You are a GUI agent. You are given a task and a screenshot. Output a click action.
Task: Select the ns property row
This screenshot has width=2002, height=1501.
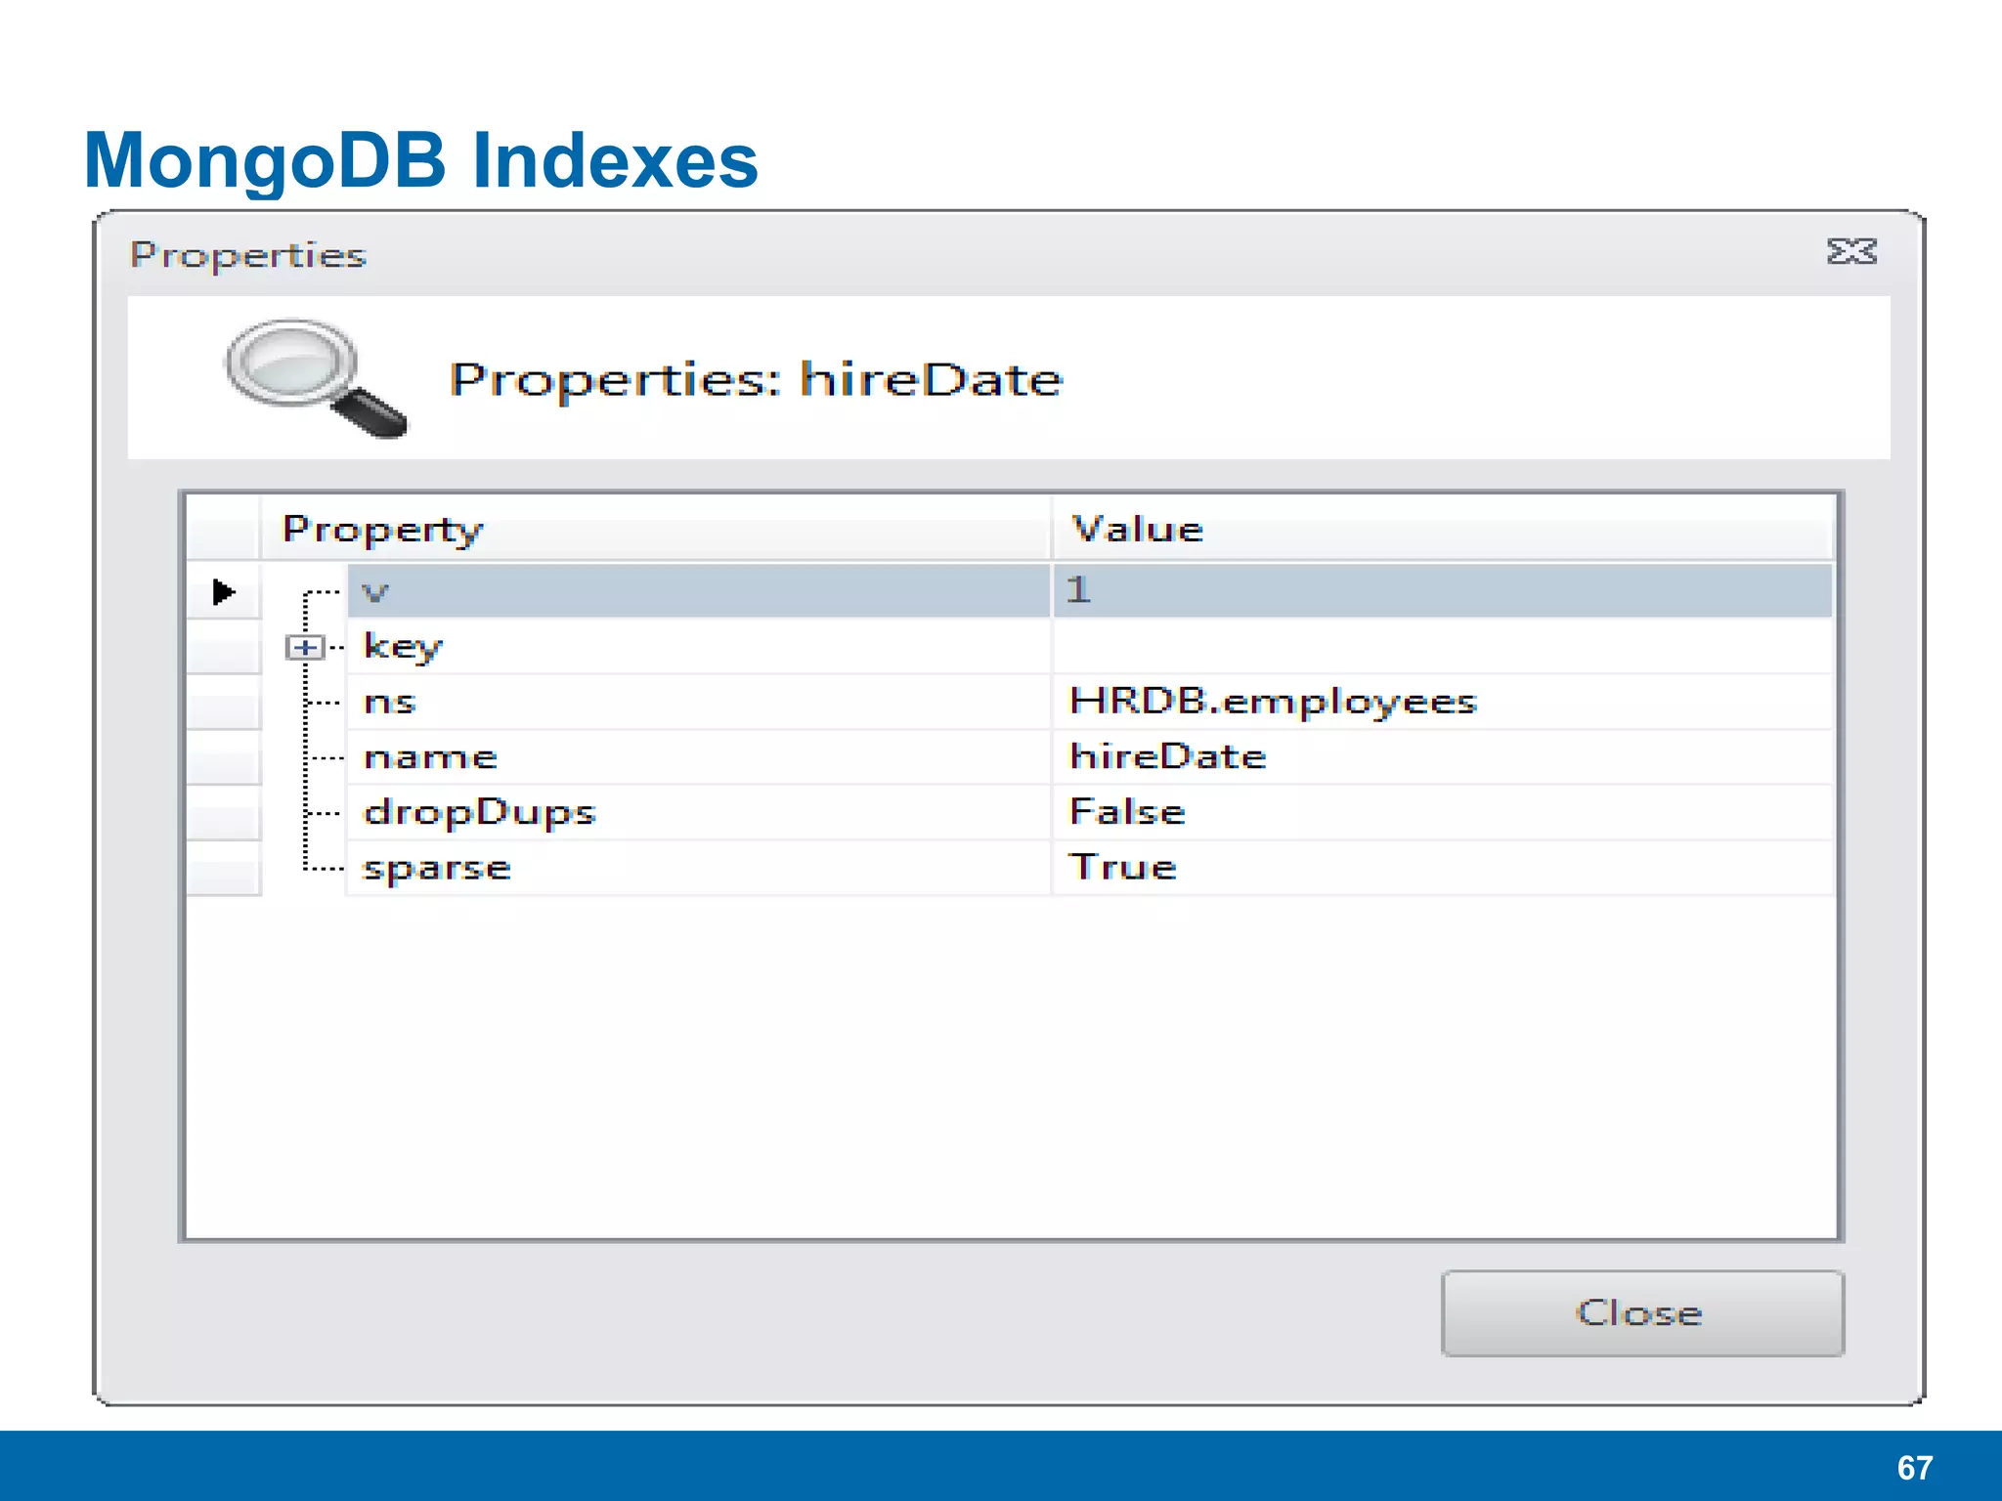[390, 702]
